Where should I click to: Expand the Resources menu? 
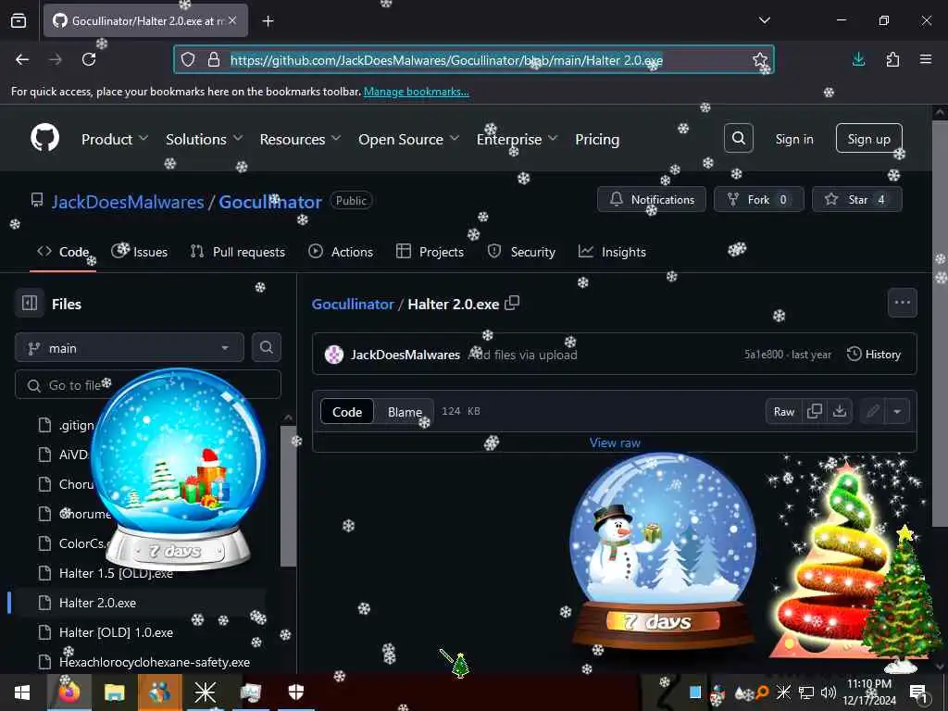[300, 139]
